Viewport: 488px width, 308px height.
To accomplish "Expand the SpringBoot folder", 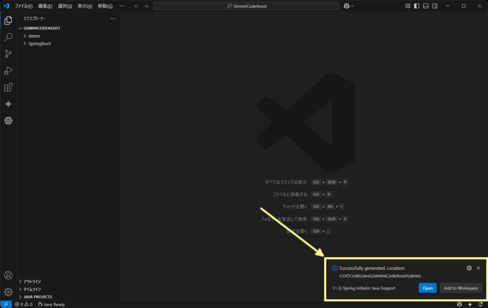I will pos(25,44).
